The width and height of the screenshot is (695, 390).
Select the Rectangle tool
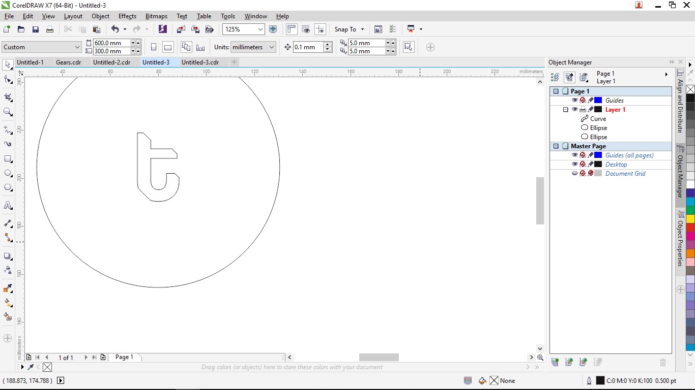coord(8,159)
